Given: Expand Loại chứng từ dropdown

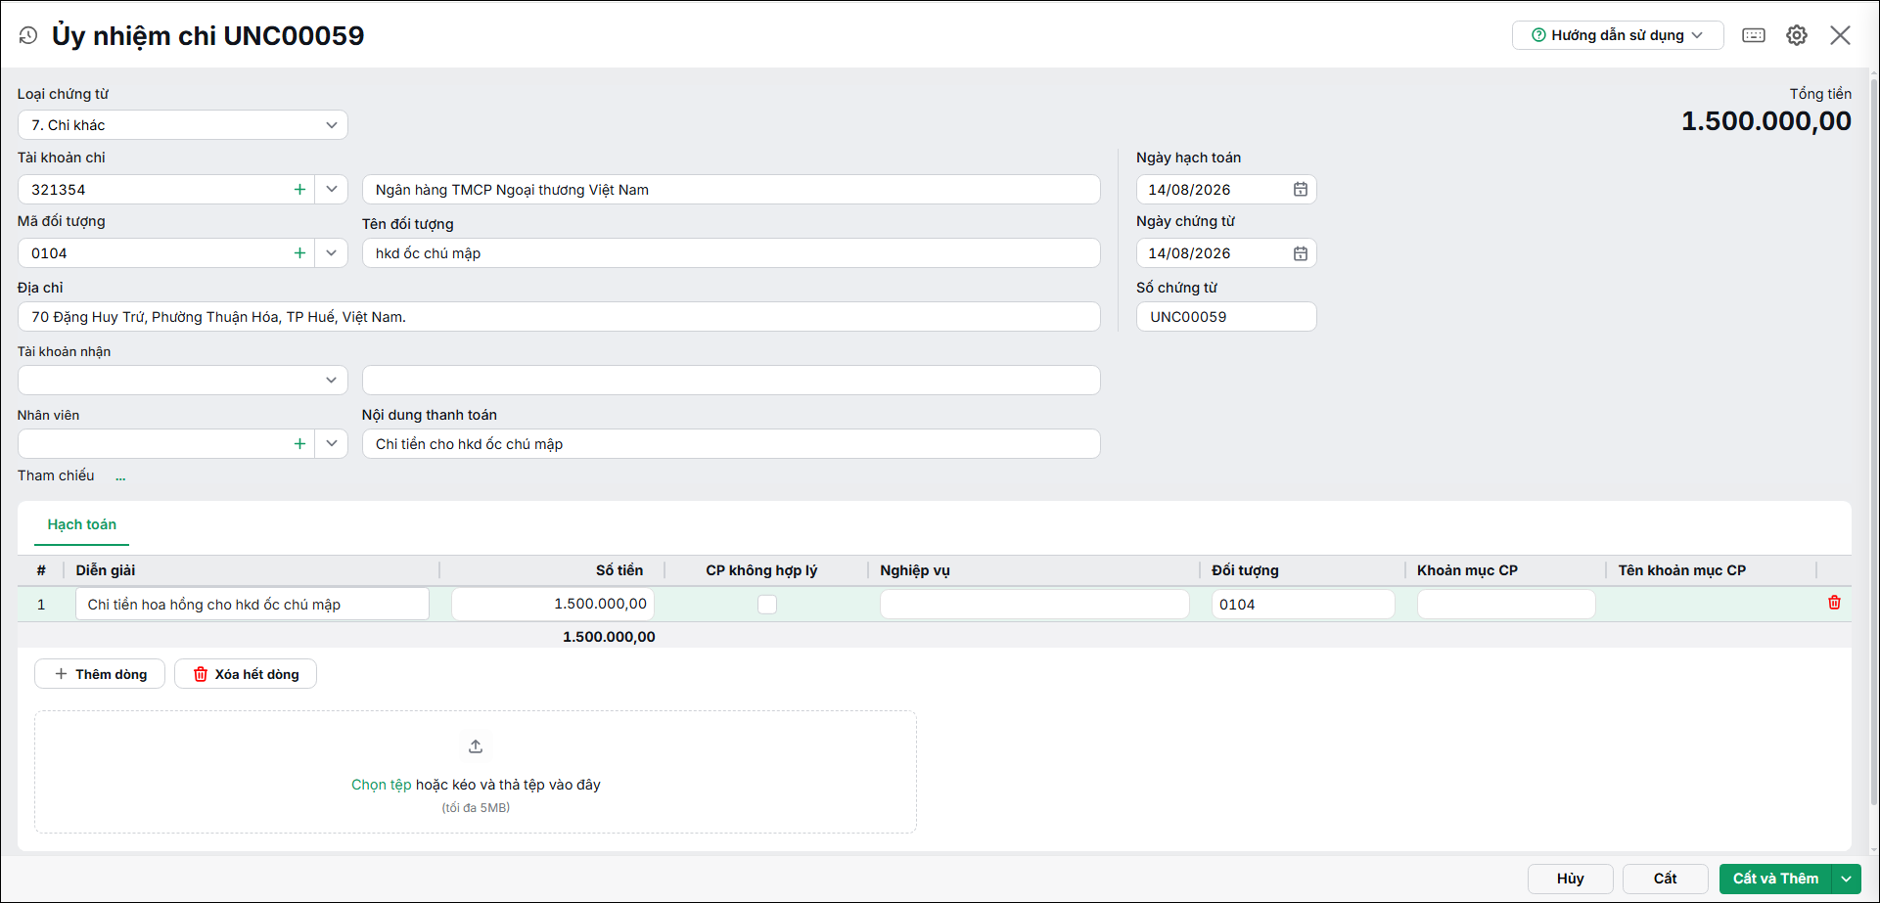Looking at the screenshot, I should coord(331,125).
